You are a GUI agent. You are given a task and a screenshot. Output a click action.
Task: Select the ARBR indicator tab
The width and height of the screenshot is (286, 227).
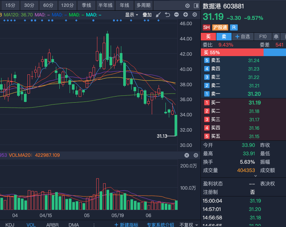tap(52, 225)
